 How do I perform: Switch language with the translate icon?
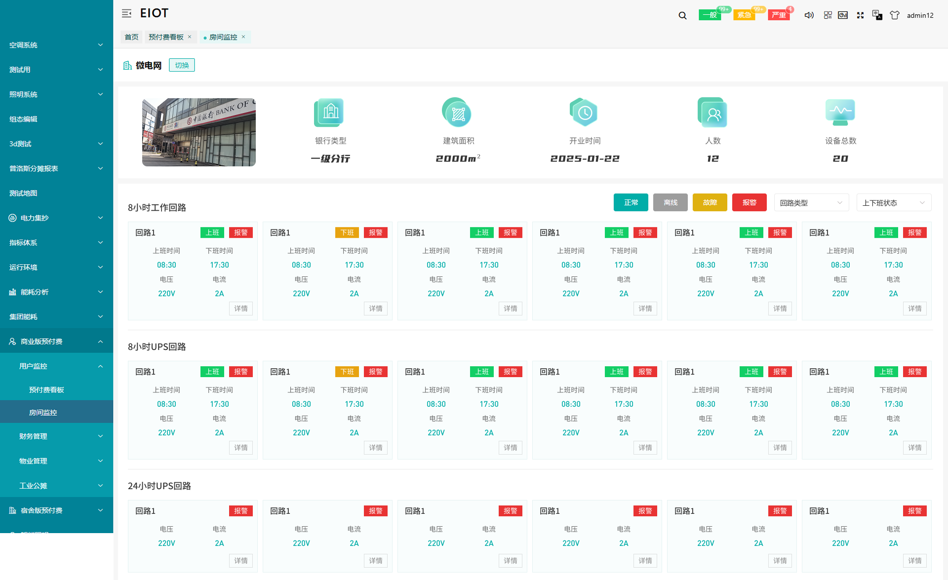click(x=877, y=15)
